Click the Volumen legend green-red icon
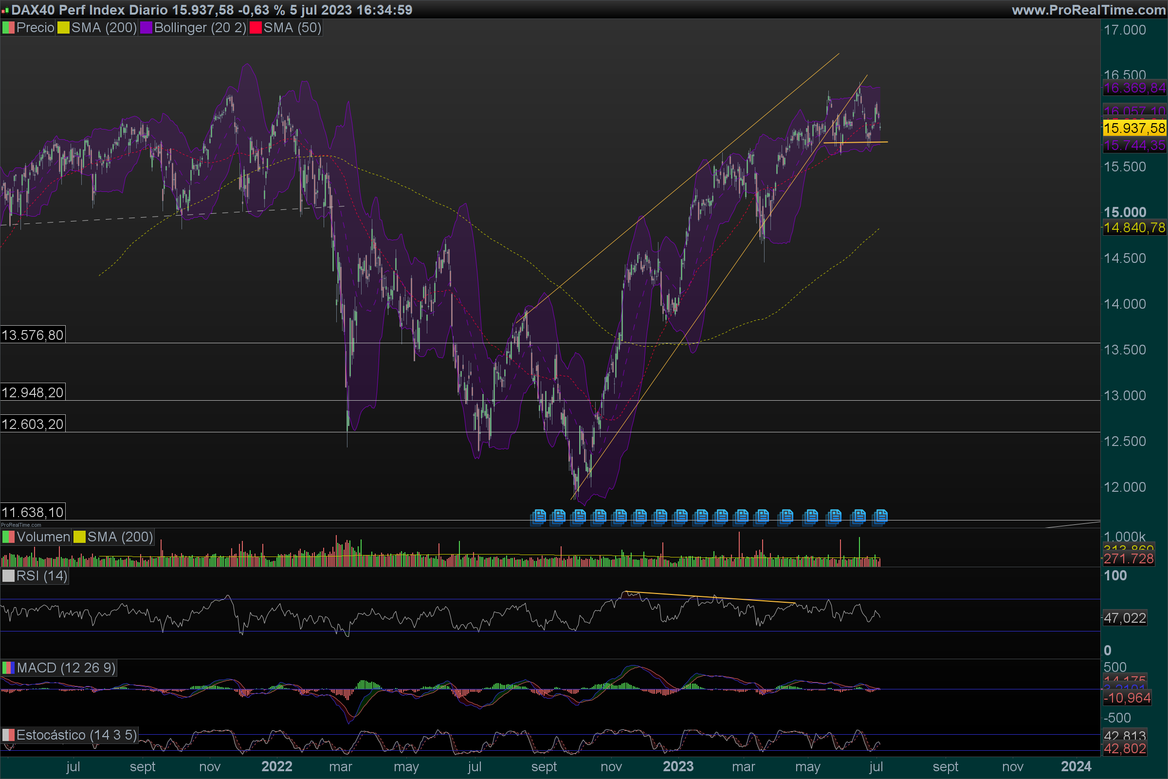The image size is (1168, 779). coord(8,537)
